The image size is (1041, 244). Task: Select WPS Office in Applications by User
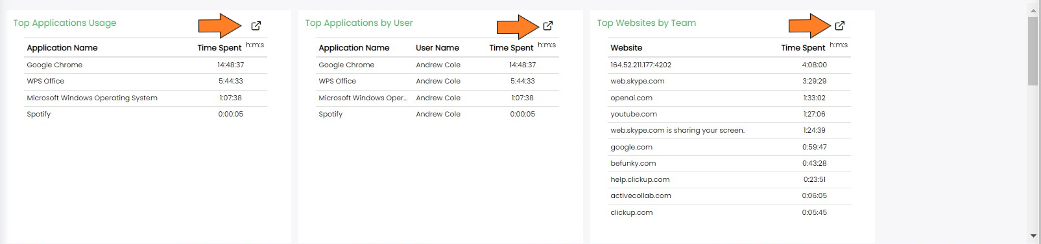[x=337, y=82]
